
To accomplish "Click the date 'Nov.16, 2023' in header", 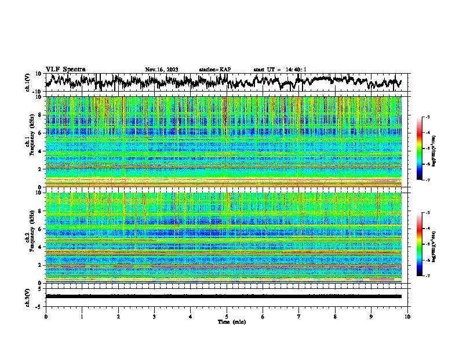I will 162,70.
